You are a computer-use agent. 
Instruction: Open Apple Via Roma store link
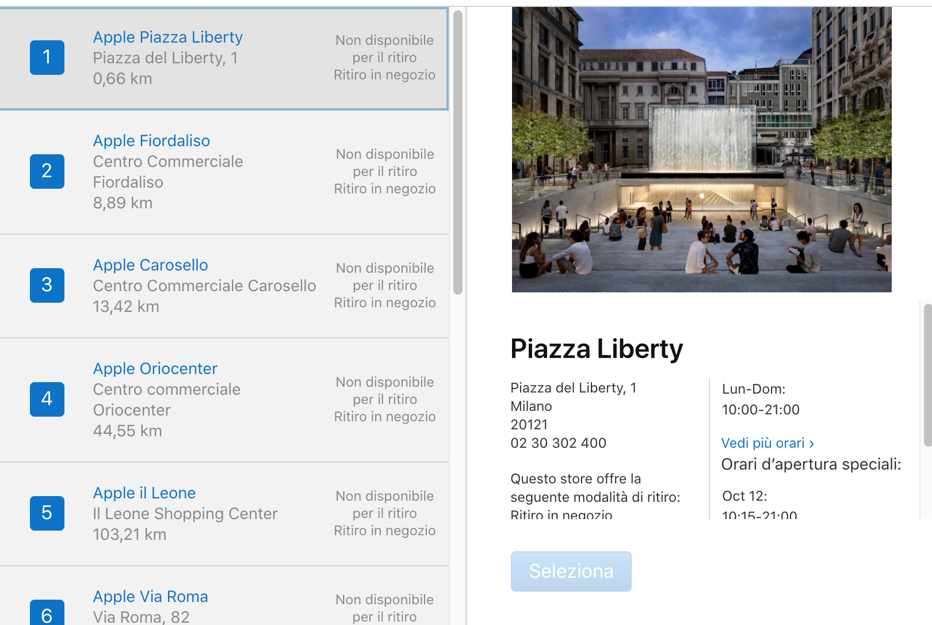[x=151, y=596]
